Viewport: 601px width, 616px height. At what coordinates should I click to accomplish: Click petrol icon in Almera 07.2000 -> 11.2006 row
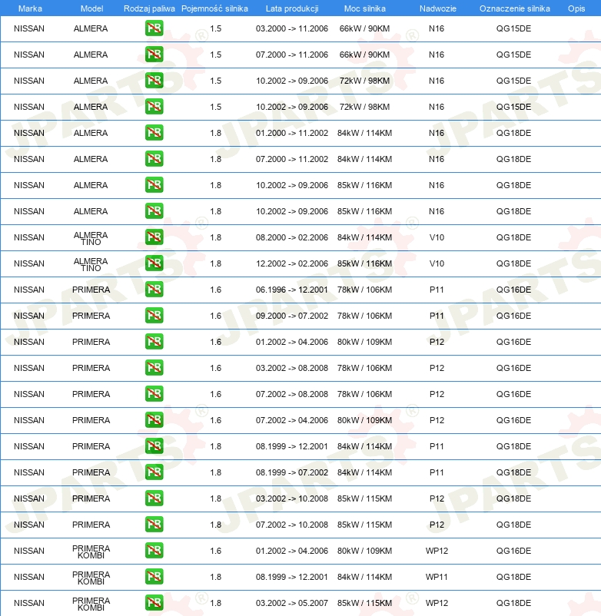(x=154, y=55)
